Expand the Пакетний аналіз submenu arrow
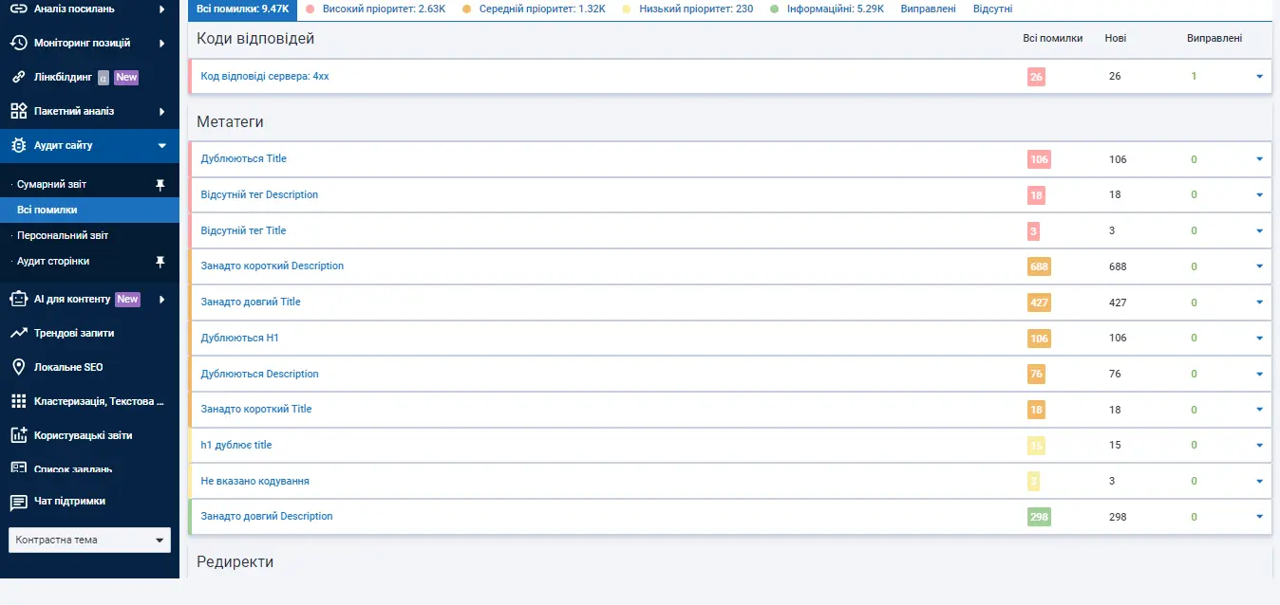Image resolution: width=1280 pixels, height=605 pixels. tap(162, 111)
